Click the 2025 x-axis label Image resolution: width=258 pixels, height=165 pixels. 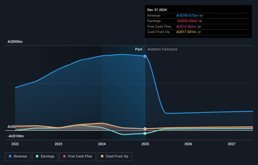pos(145,144)
